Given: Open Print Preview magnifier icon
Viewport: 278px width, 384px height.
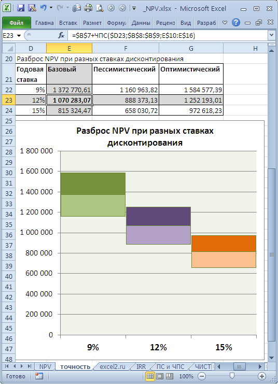Looking at the screenshot, I should (x=100, y=8).
